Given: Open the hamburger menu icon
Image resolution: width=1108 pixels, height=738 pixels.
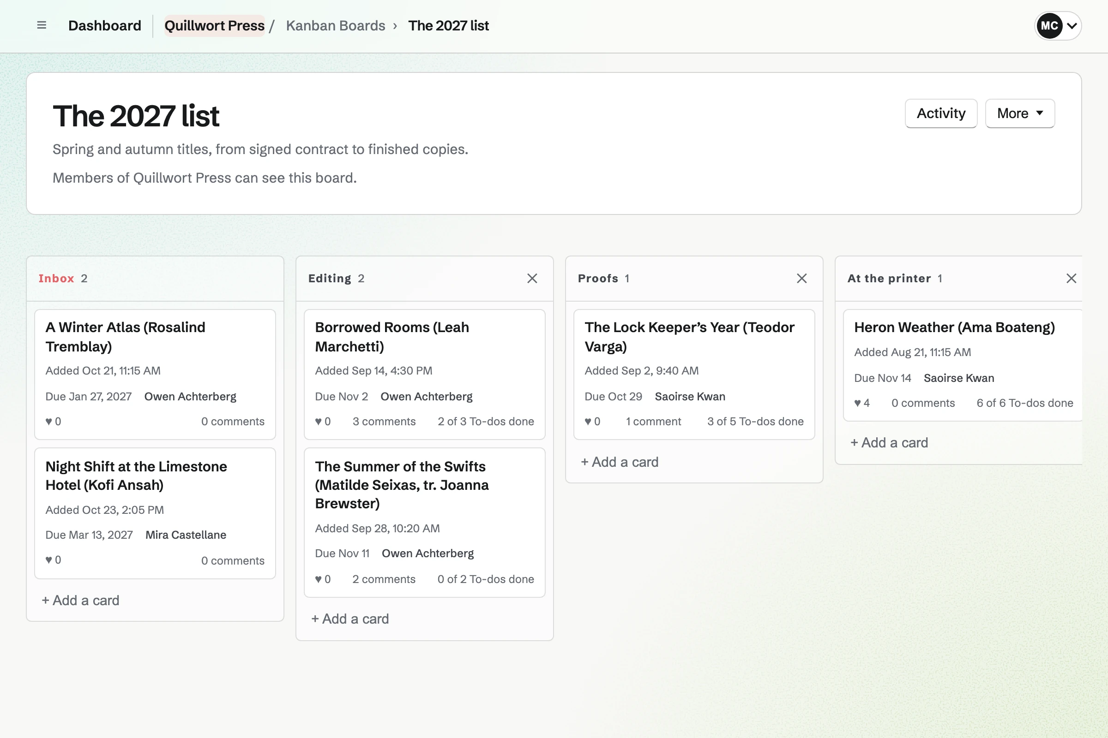Looking at the screenshot, I should 42,25.
